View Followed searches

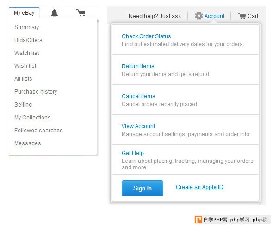(x=38, y=131)
